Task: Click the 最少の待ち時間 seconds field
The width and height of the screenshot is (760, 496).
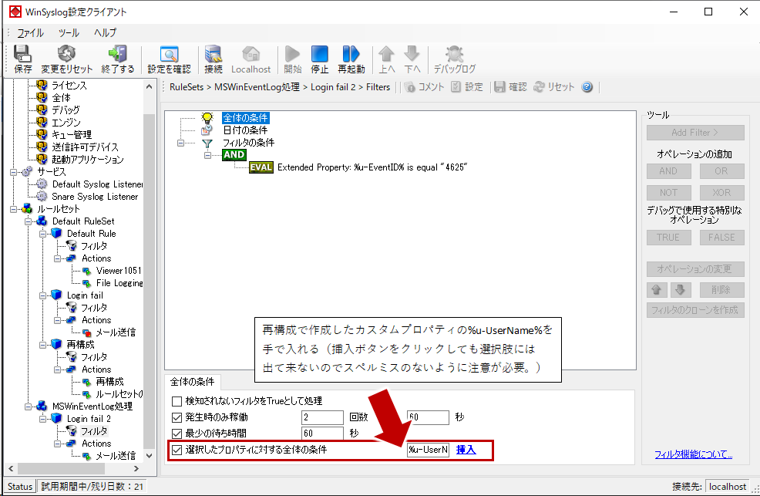Action: tap(322, 433)
